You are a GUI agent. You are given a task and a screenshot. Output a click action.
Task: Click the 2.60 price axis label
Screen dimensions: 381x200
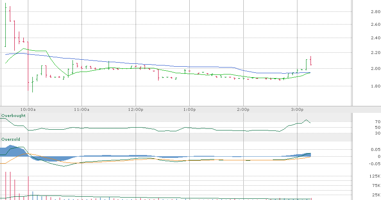click(x=375, y=24)
